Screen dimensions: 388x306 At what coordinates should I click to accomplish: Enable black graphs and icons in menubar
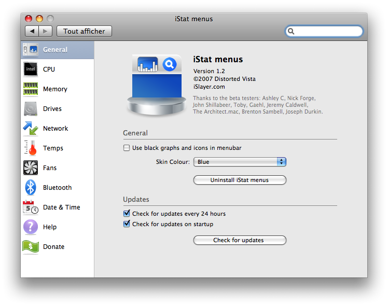pyautogui.click(x=127, y=148)
